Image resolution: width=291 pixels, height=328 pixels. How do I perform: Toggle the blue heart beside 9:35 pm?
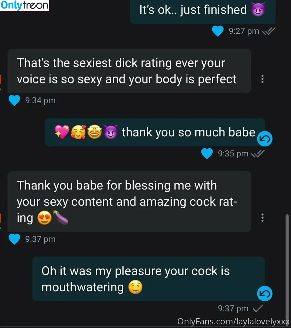[x=207, y=154]
